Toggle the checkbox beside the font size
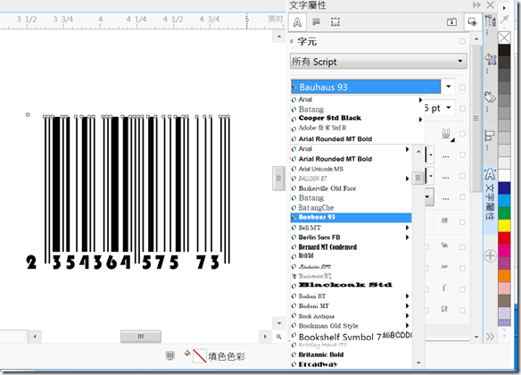The width and height of the screenshot is (521, 375). click(x=462, y=108)
